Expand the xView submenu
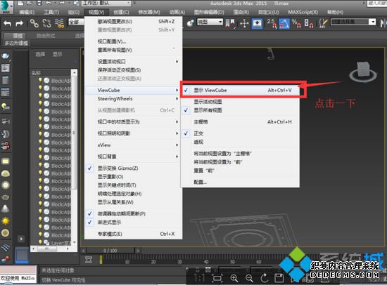 (x=134, y=145)
